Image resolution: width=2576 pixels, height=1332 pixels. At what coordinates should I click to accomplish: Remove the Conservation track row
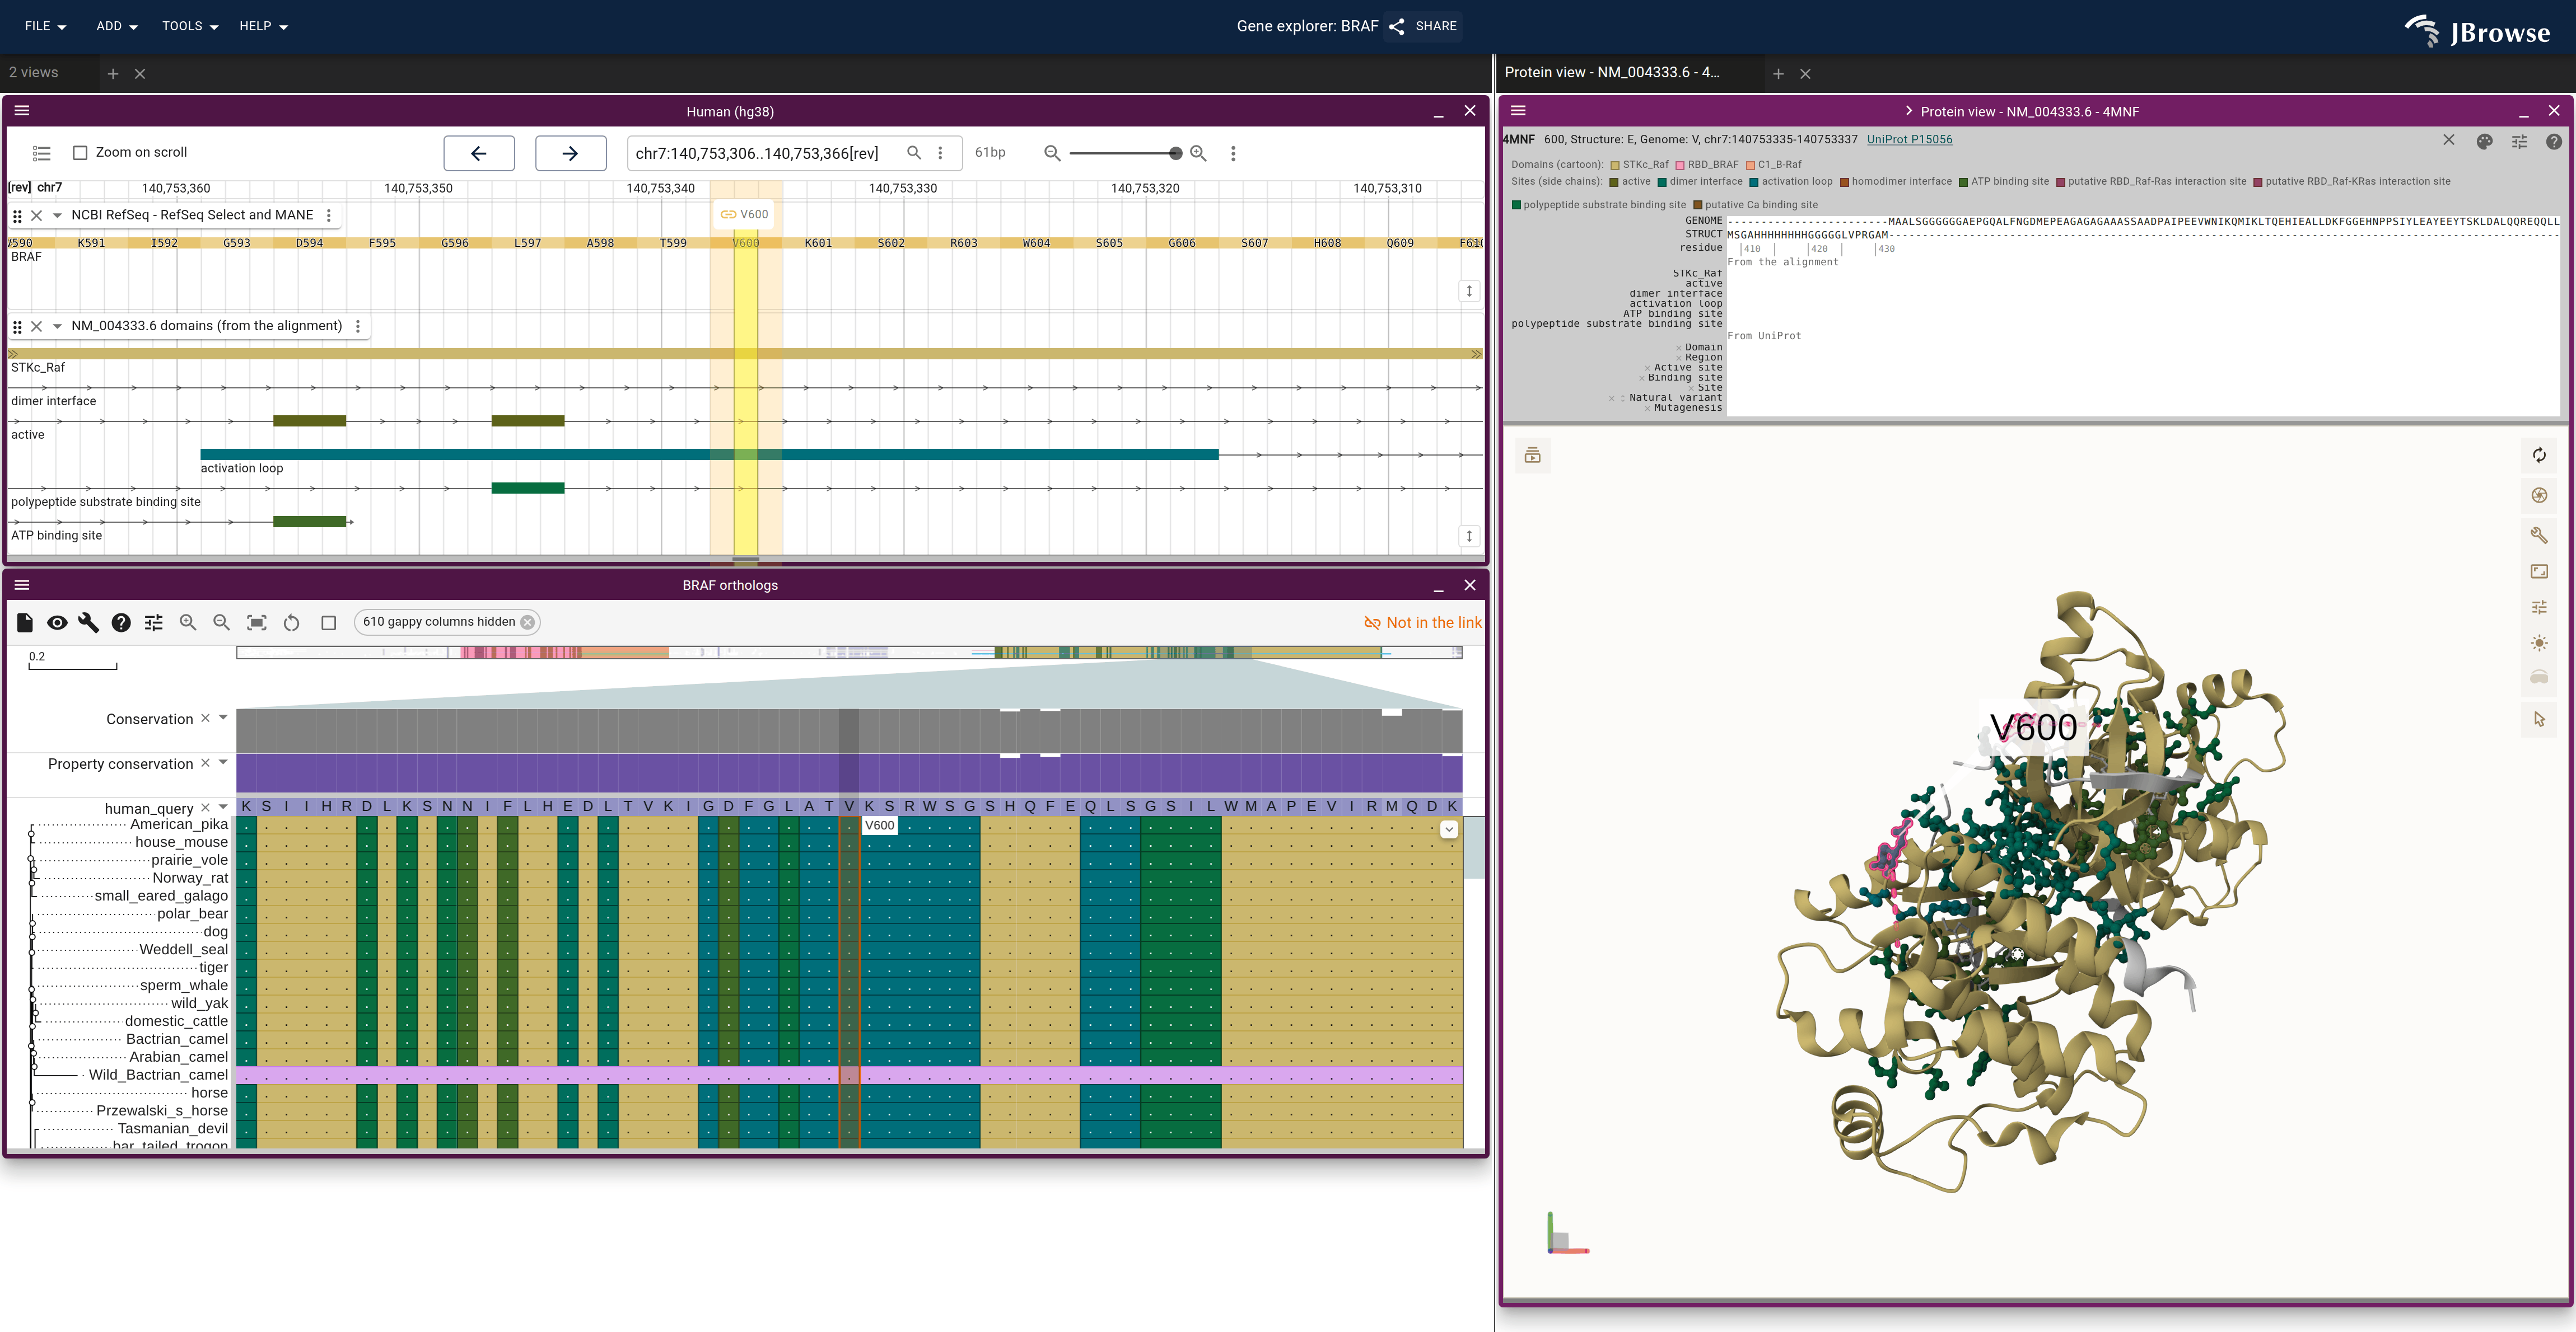click(x=205, y=719)
